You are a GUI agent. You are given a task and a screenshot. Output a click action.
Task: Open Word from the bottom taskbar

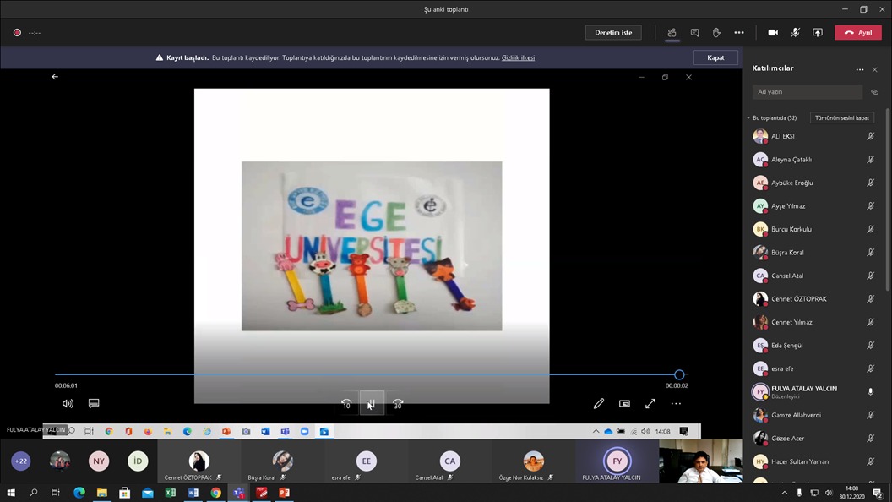click(193, 493)
